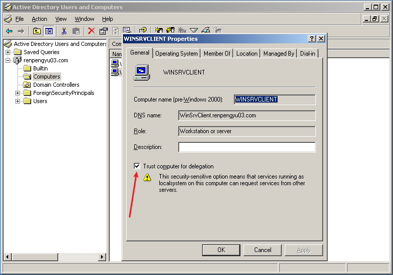393x275 pixels.
Task: Click the Forward arrow toolbar icon
Action: pyautogui.click(x=21, y=31)
